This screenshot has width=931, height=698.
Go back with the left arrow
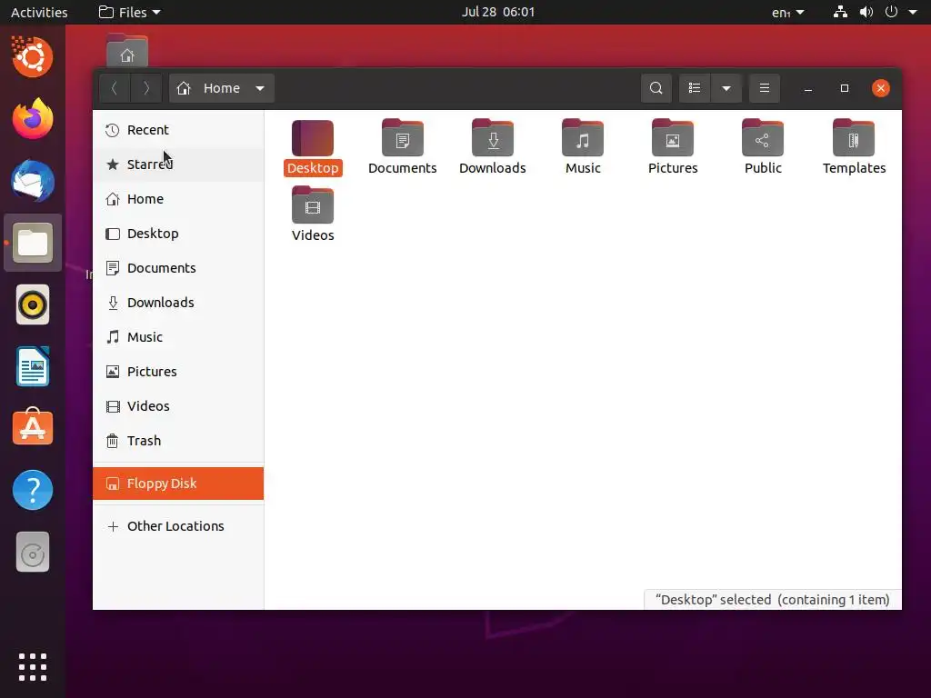115,88
